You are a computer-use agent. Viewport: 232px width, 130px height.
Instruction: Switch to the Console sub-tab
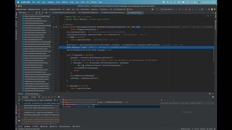(x=33, y=97)
